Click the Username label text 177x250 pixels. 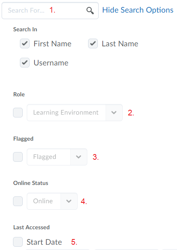51,63
